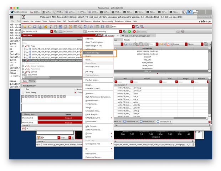Image resolution: width=221 pixels, height=171 pixels.
Task: Select the Interactive.19 history tab
Action: 130,121
